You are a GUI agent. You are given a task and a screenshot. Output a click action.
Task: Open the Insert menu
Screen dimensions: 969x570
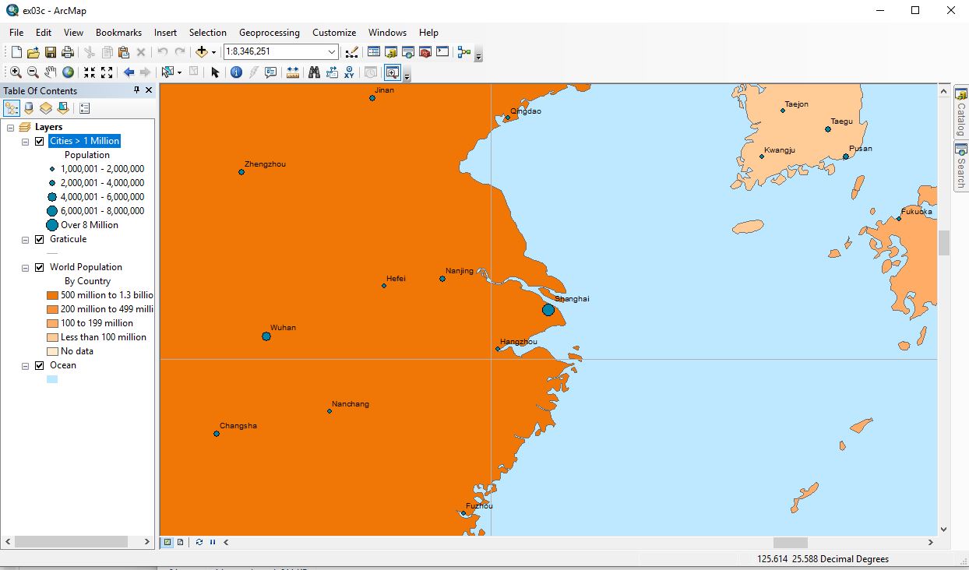click(165, 33)
